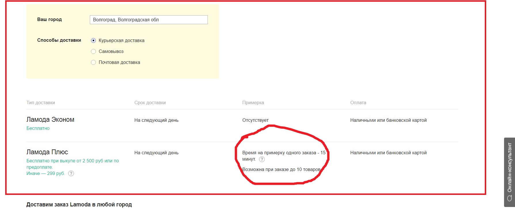Click Возможна при заказе до 10 товаров text
515x209 pixels.
tap(282, 170)
